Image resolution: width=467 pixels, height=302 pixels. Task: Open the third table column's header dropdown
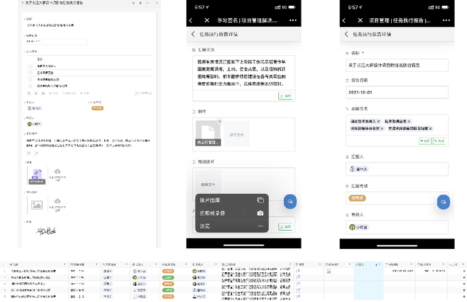[126, 264]
